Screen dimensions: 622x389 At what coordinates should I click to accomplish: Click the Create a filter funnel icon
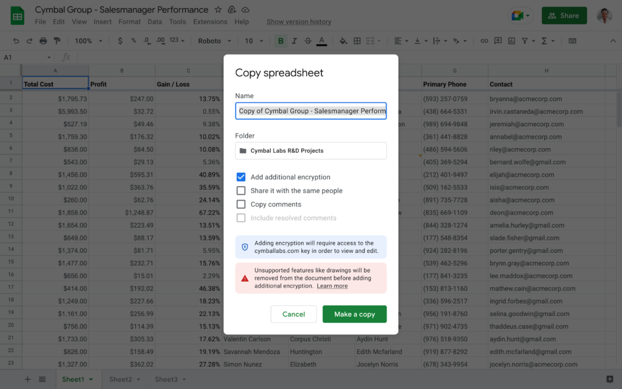525,41
